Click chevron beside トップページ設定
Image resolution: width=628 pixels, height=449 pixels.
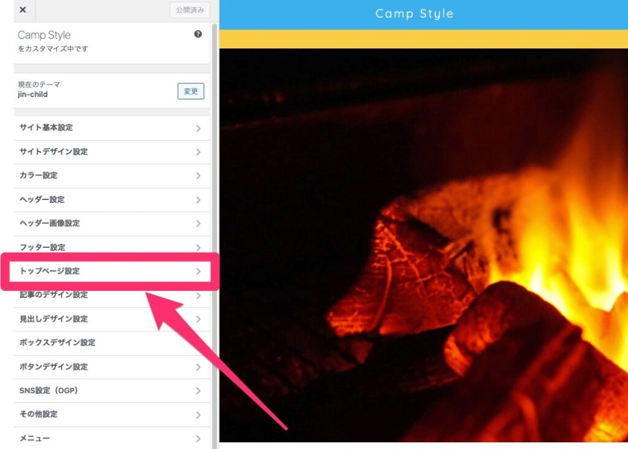[198, 272]
